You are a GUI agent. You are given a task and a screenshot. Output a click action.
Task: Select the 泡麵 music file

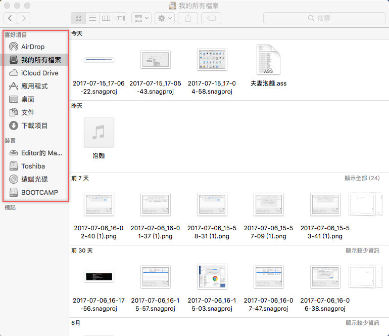(x=99, y=138)
